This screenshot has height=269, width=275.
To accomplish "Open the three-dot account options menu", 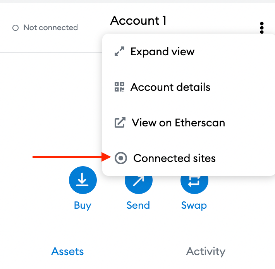I will (x=262, y=28).
